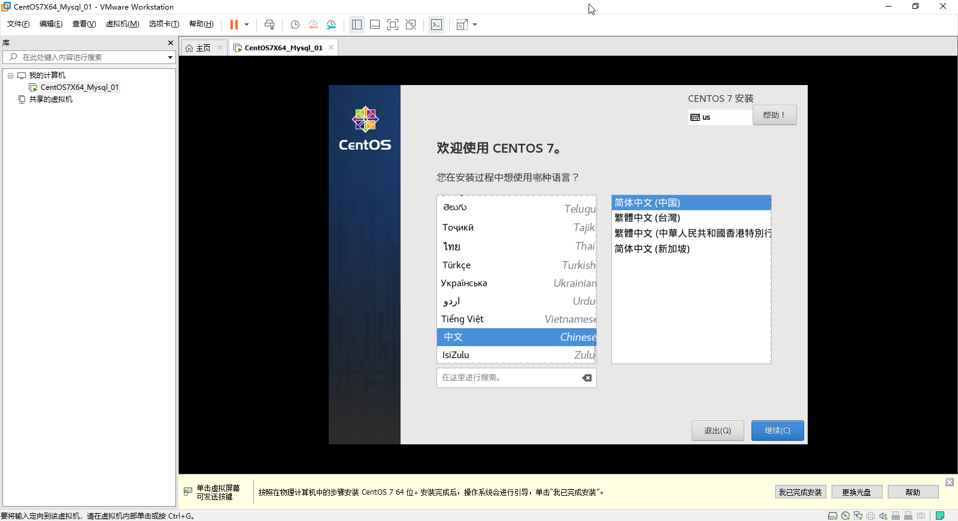Switch to the 主页 home tab
Viewport: 958px width, 521px height.
click(203, 48)
